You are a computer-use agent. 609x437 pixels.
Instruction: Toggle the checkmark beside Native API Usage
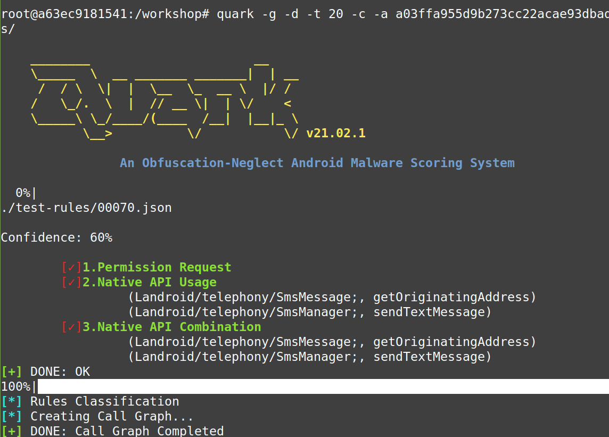(x=71, y=282)
